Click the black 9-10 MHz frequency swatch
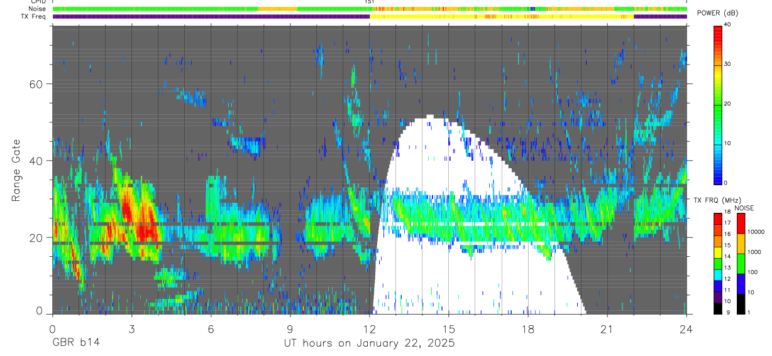 [718, 308]
